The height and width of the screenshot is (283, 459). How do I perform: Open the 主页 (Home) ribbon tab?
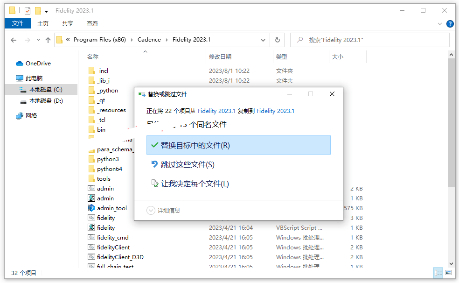coord(43,24)
